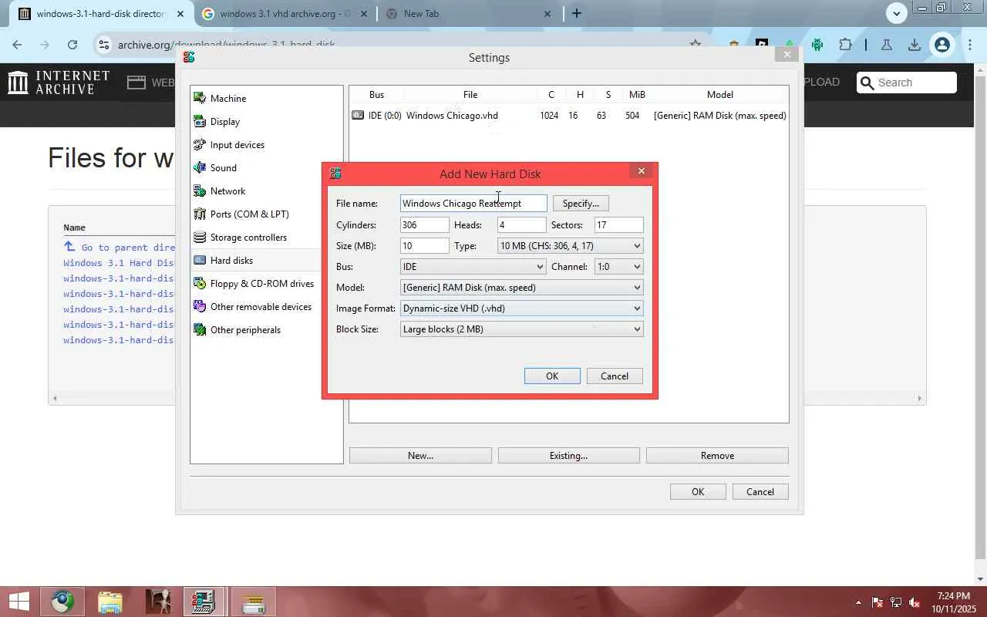987x617 pixels.
Task: Click the Specify... button
Action: (x=581, y=203)
